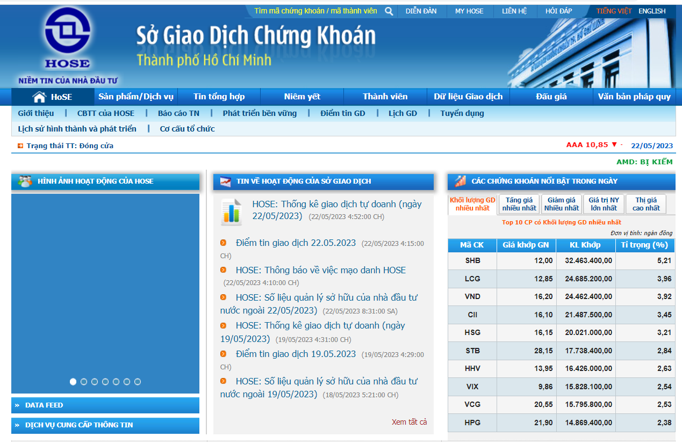Open CBTT của HOSE link

pos(106,113)
